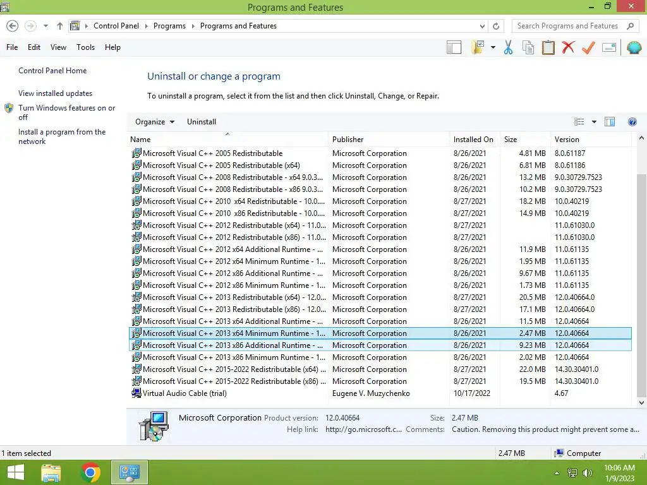Image resolution: width=647 pixels, height=485 pixels.
Task: Open dropdown next to folder toolbar icon
Action: pyautogui.click(x=493, y=47)
